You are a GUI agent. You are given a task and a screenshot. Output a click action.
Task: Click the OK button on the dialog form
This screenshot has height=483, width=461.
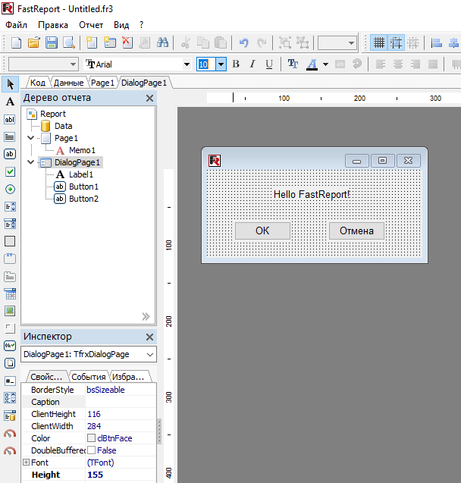pos(262,231)
